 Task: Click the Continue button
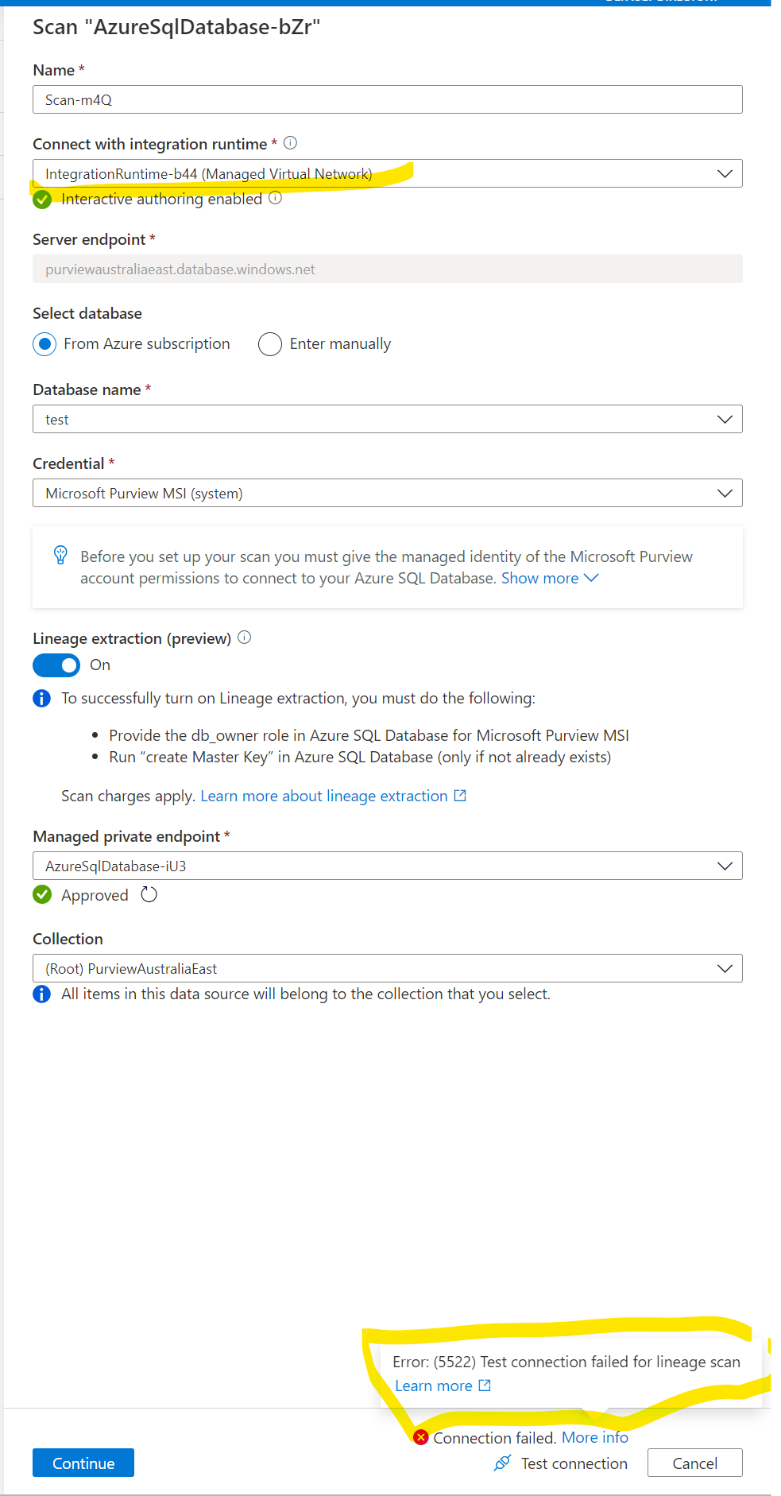[x=83, y=1463]
